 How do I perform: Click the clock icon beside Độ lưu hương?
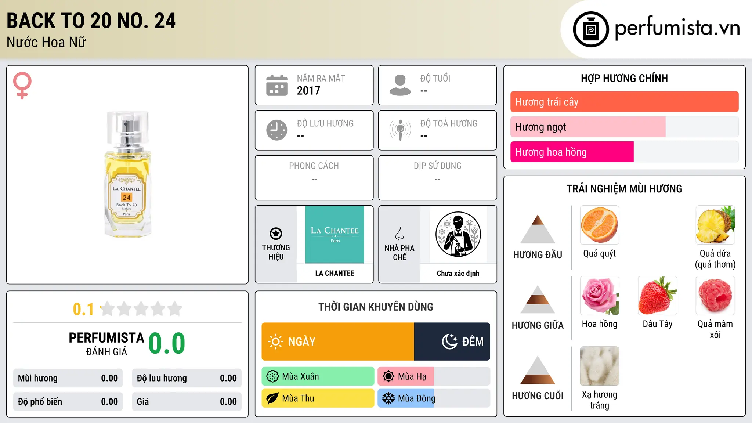tap(277, 130)
